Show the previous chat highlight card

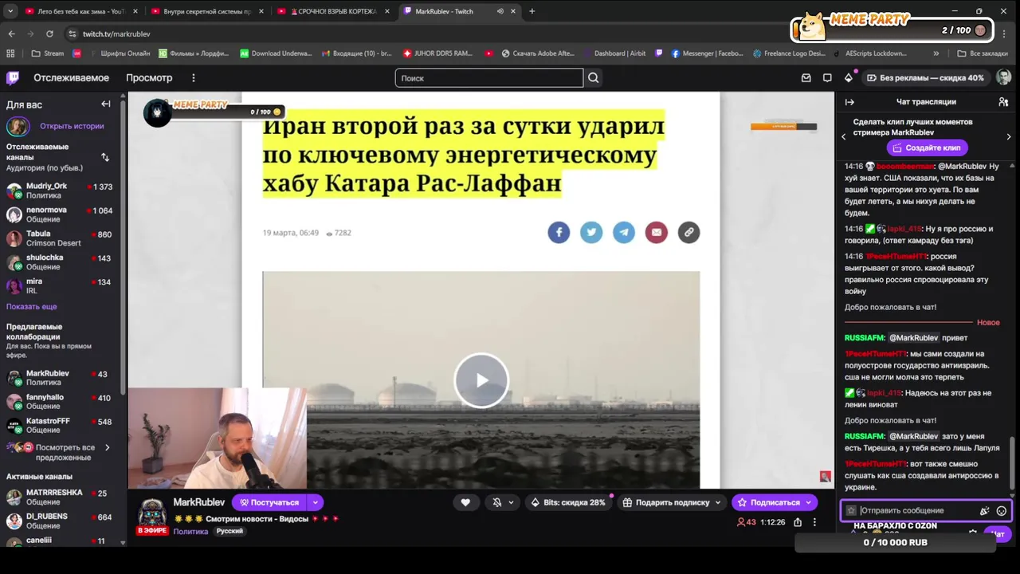click(x=844, y=136)
